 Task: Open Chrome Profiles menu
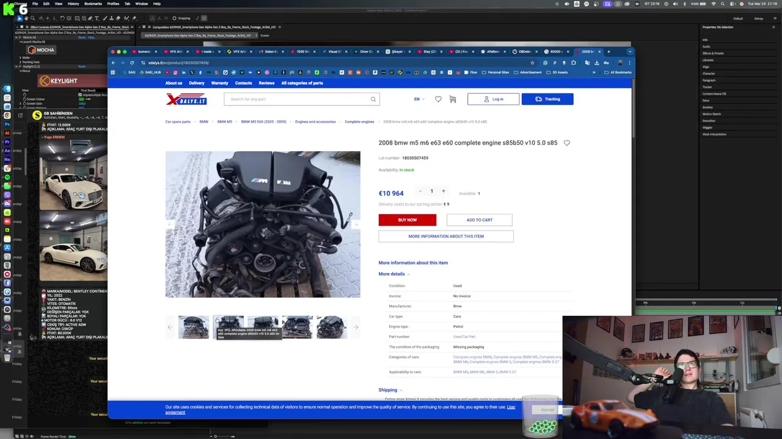(113, 4)
